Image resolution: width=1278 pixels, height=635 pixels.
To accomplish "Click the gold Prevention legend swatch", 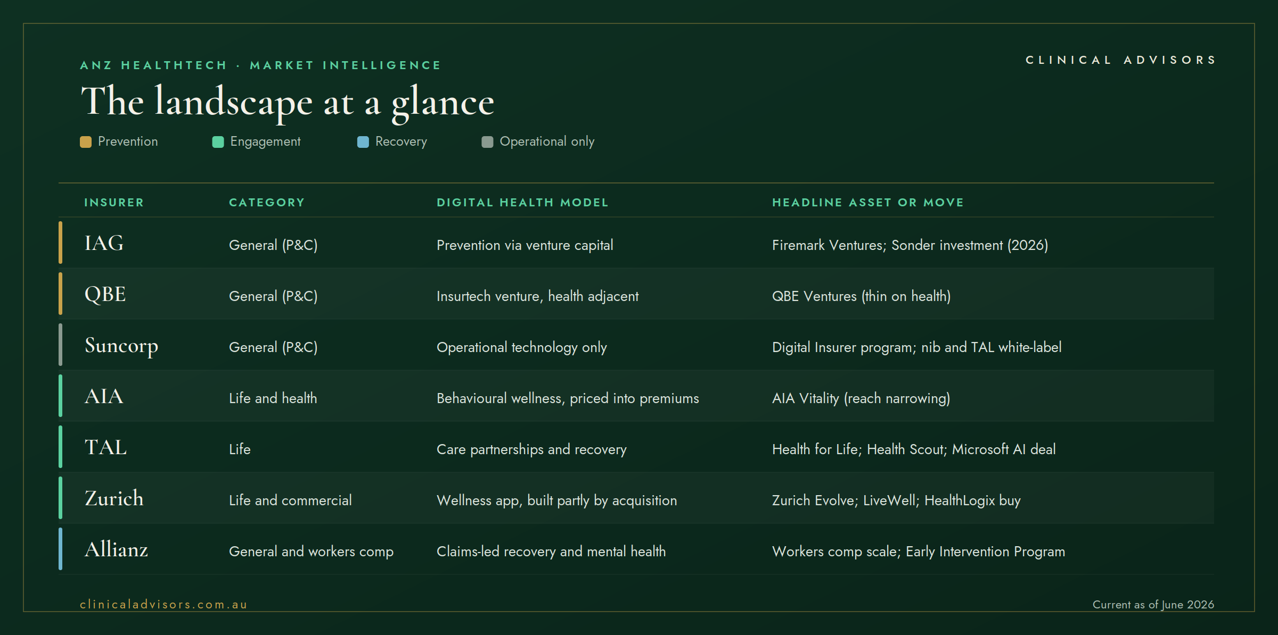I will [86, 142].
